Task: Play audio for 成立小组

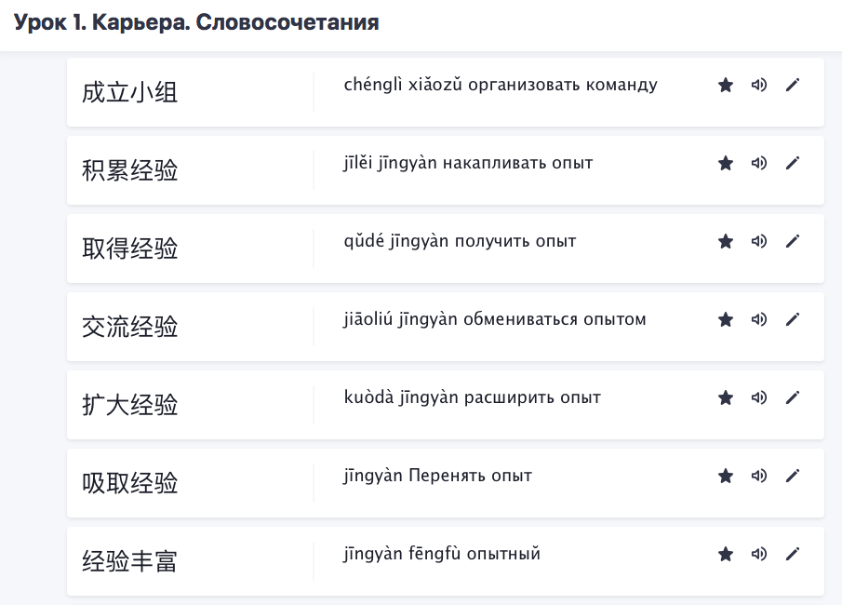Action: tap(759, 85)
